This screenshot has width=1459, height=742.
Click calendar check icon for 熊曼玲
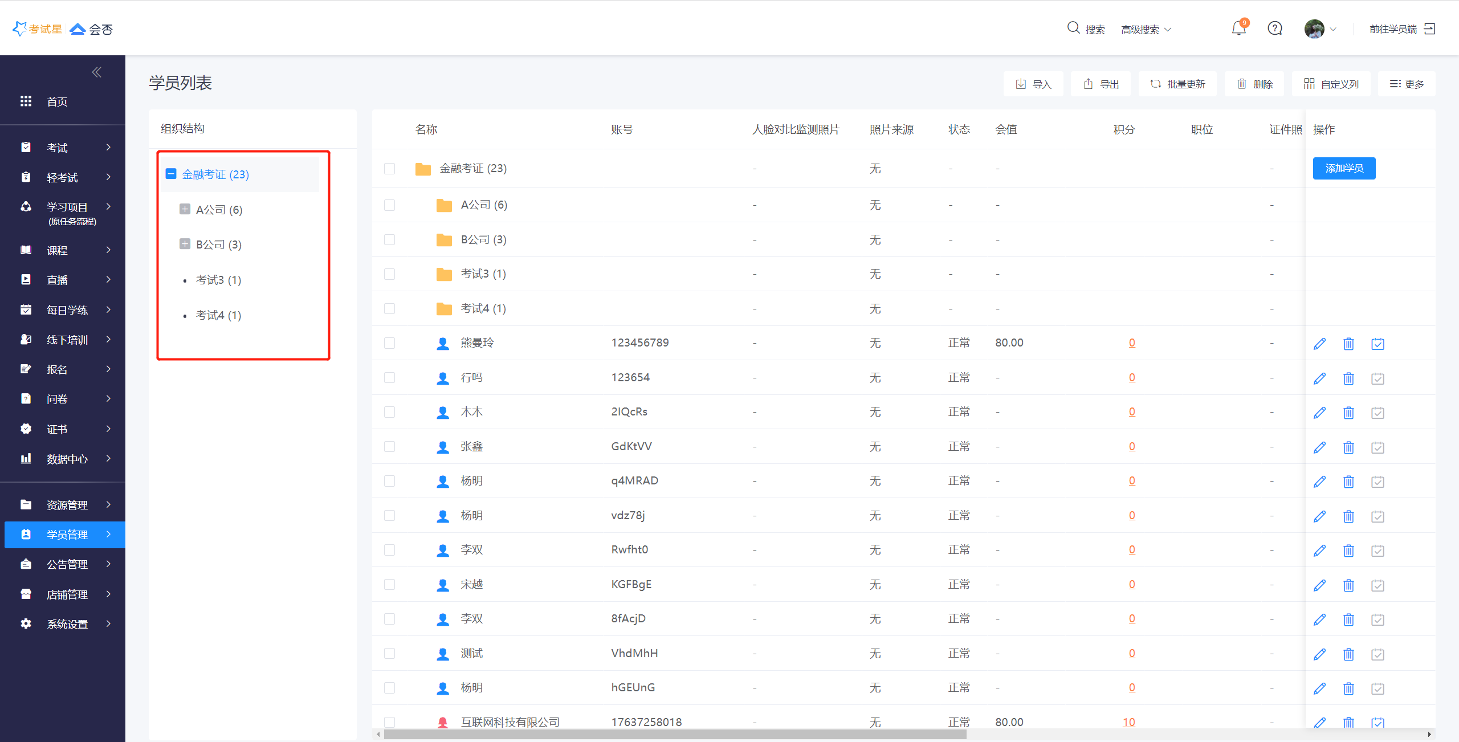click(x=1378, y=344)
